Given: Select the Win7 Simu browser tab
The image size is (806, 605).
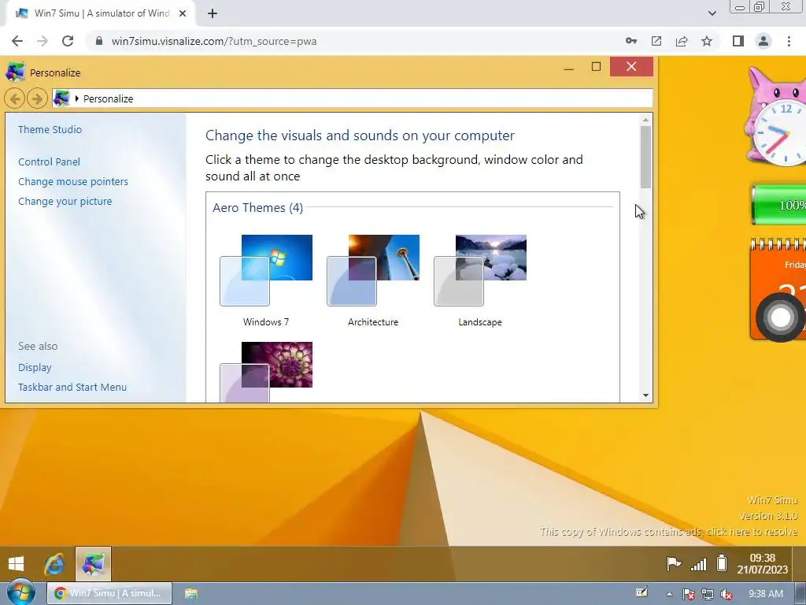Looking at the screenshot, I should click(x=101, y=13).
